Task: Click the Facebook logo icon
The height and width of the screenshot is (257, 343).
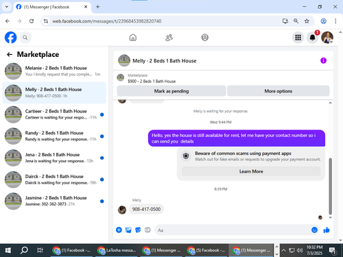Action: (10, 38)
